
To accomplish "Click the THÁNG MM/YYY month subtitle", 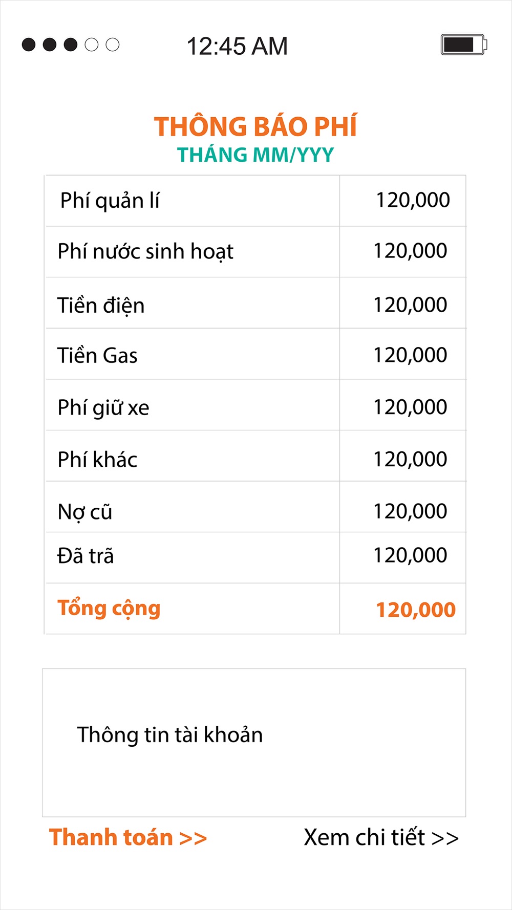I will 255,155.
